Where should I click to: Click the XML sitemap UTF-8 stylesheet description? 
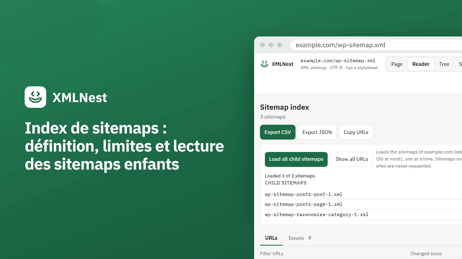tap(339, 68)
